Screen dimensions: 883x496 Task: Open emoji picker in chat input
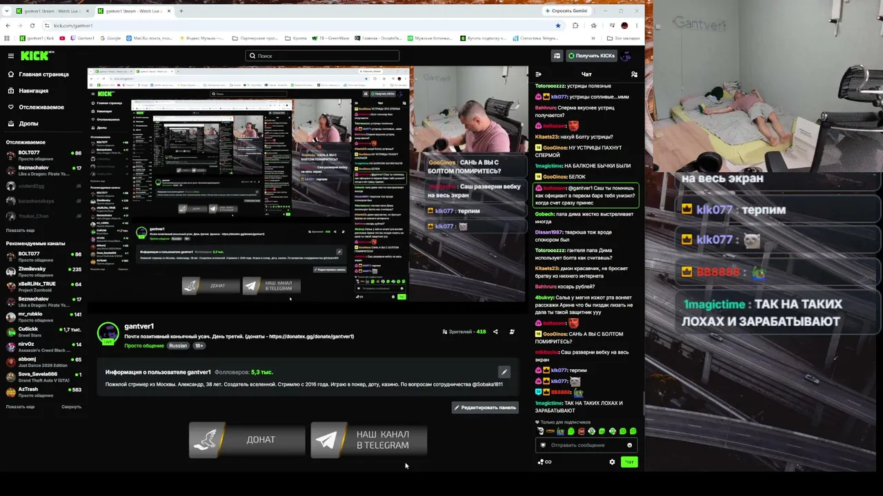click(x=629, y=445)
